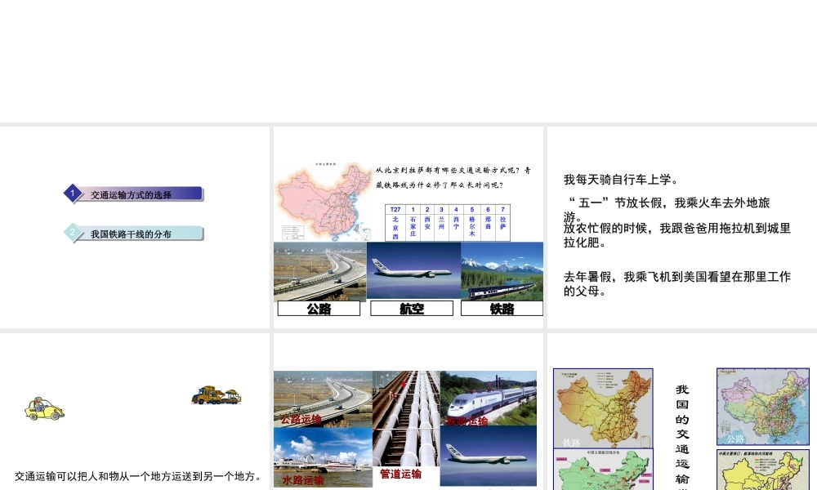
Task: Click the cartoon car-carrier truck
Action: coord(217,395)
